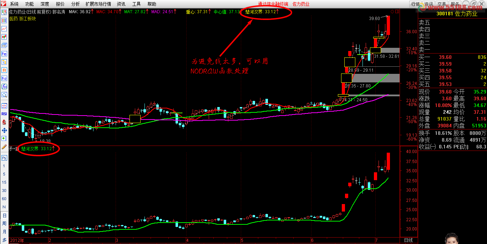The width and height of the screenshot is (487, 244).
Task: Open the 扩展市场行情 menu
Action: click(x=98, y=4)
